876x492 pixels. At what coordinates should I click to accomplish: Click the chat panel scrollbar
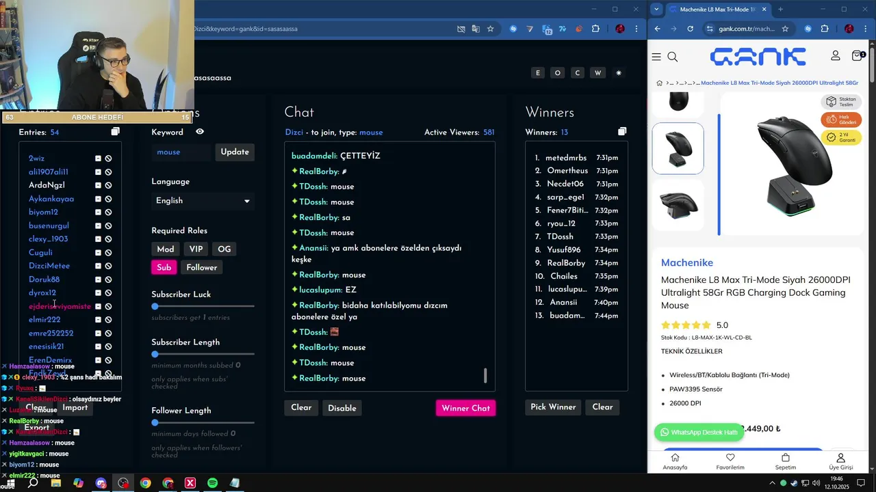[485, 375]
